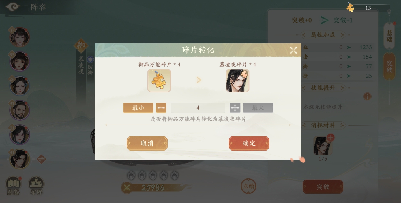Open the 布阵 formation icon
Screen dimensions: 401x203
tap(36, 186)
